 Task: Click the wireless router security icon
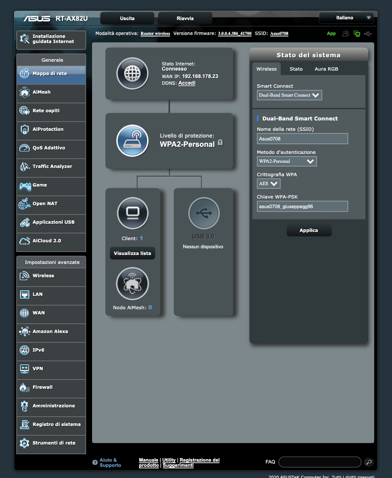coord(133,141)
